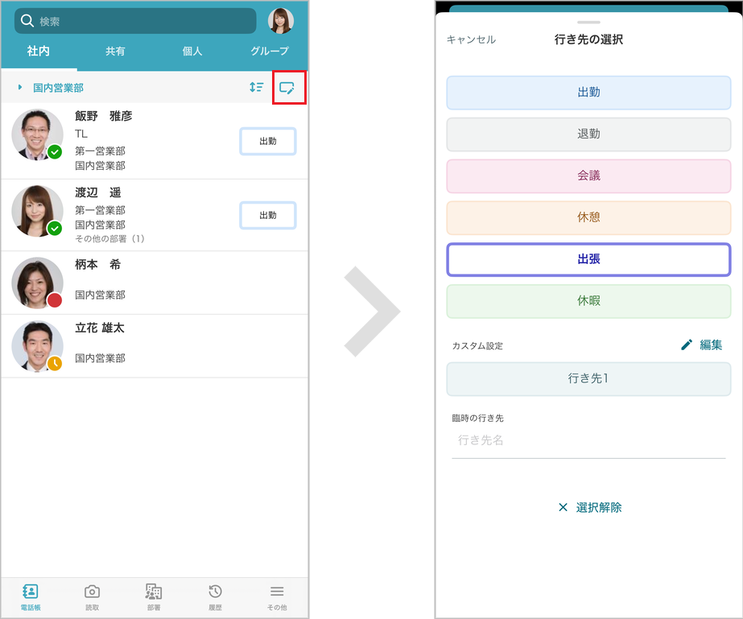
Task: Click the TL title under 飯野 雅彦
Action: (81, 134)
